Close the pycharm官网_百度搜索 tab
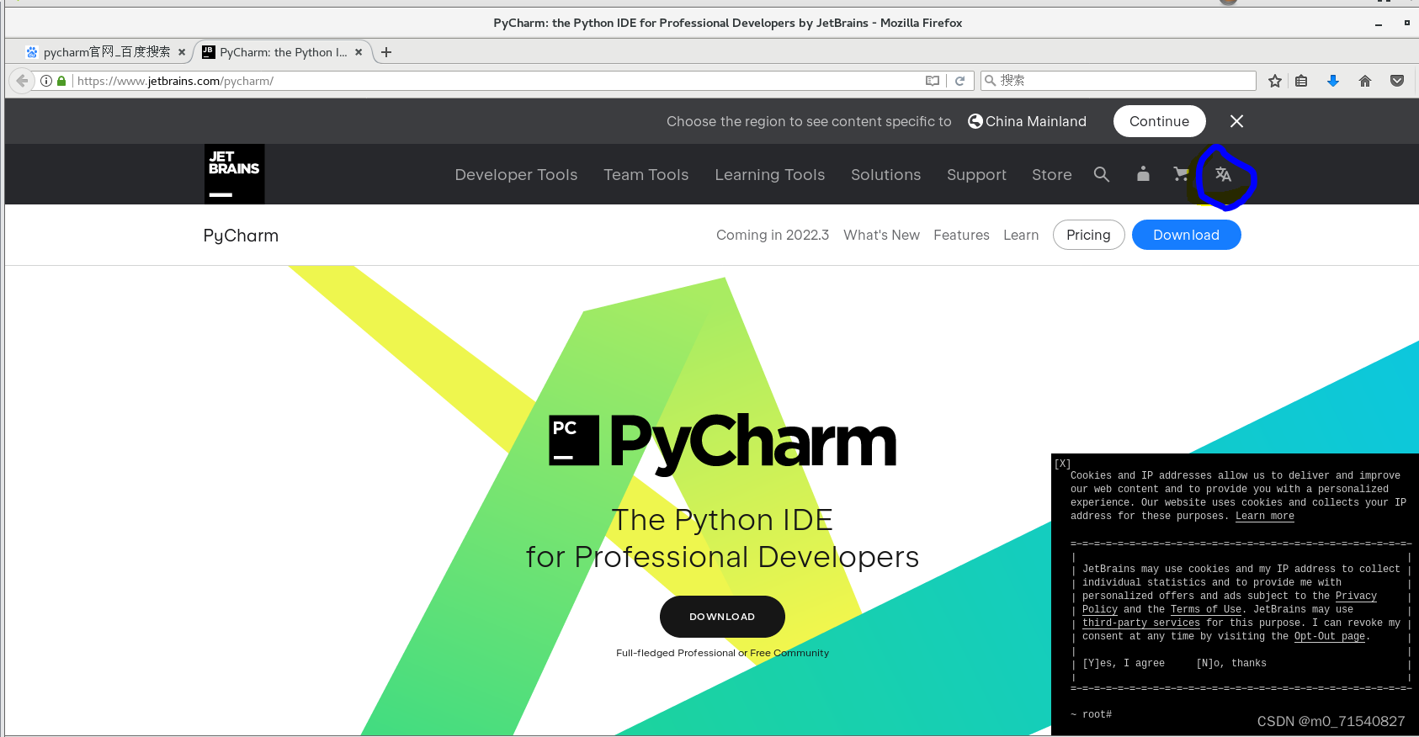This screenshot has width=1419, height=737. 182,52
